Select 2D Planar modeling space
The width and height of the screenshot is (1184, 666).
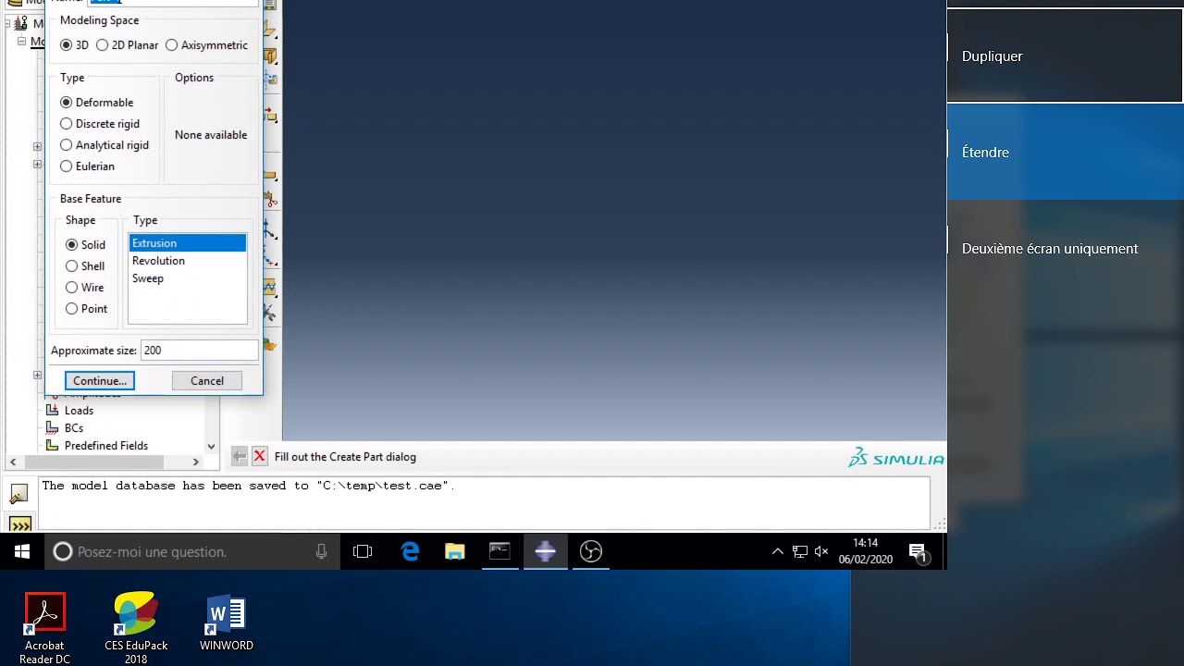pos(128,45)
